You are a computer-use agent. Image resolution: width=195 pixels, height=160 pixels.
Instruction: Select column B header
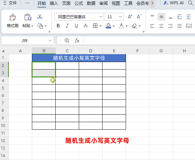click(44, 51)
